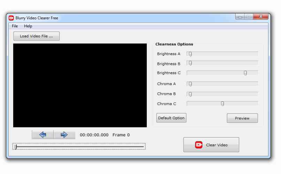Viewport: 281px width, 174px height.
Task: Start processing with the Clear Video button
Action: [211, 145]
